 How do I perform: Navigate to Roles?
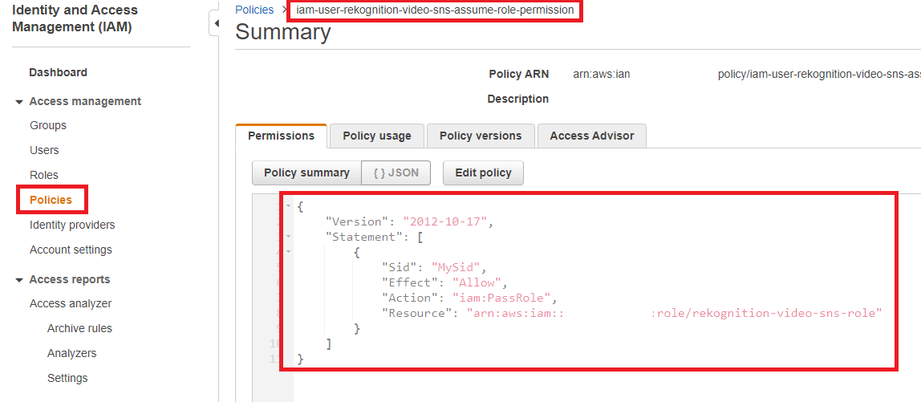click(x=44, y=175)
